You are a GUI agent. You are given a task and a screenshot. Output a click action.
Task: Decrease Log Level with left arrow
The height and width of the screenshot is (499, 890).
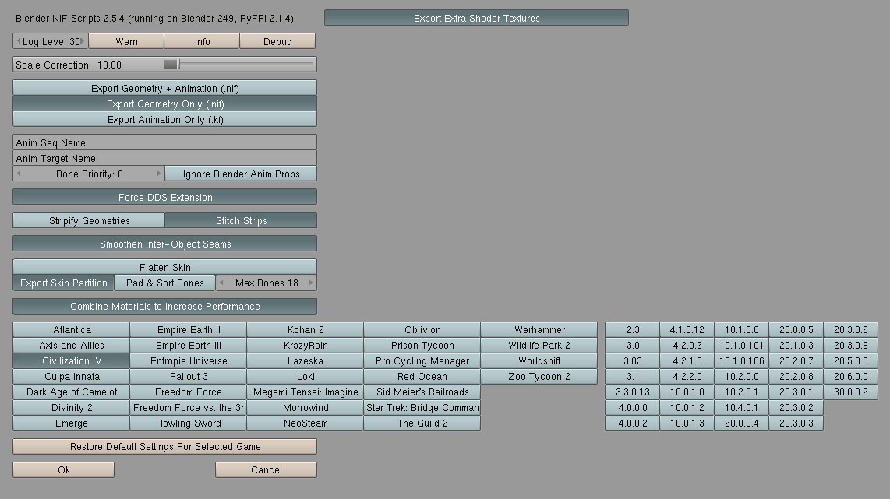pos(19,41)
